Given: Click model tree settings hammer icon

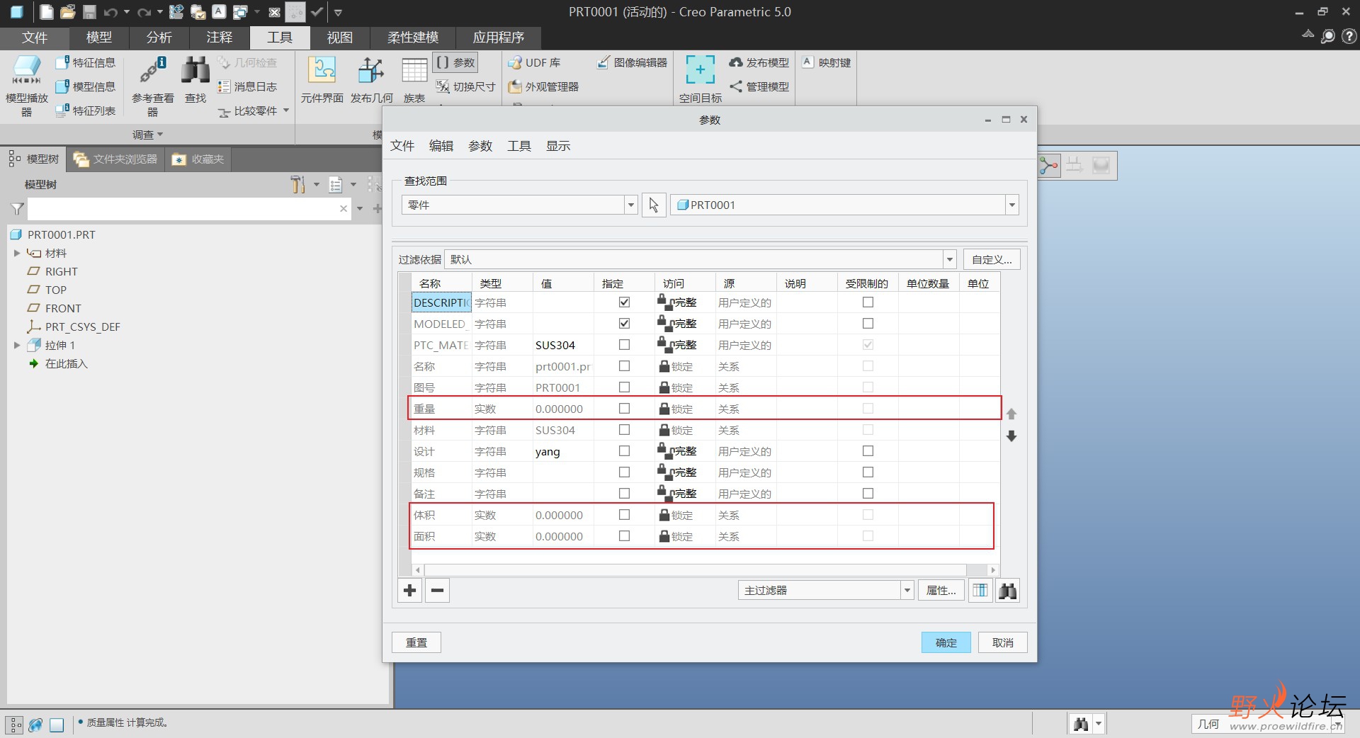Looking at the screenshot, I should click(297, 185).
